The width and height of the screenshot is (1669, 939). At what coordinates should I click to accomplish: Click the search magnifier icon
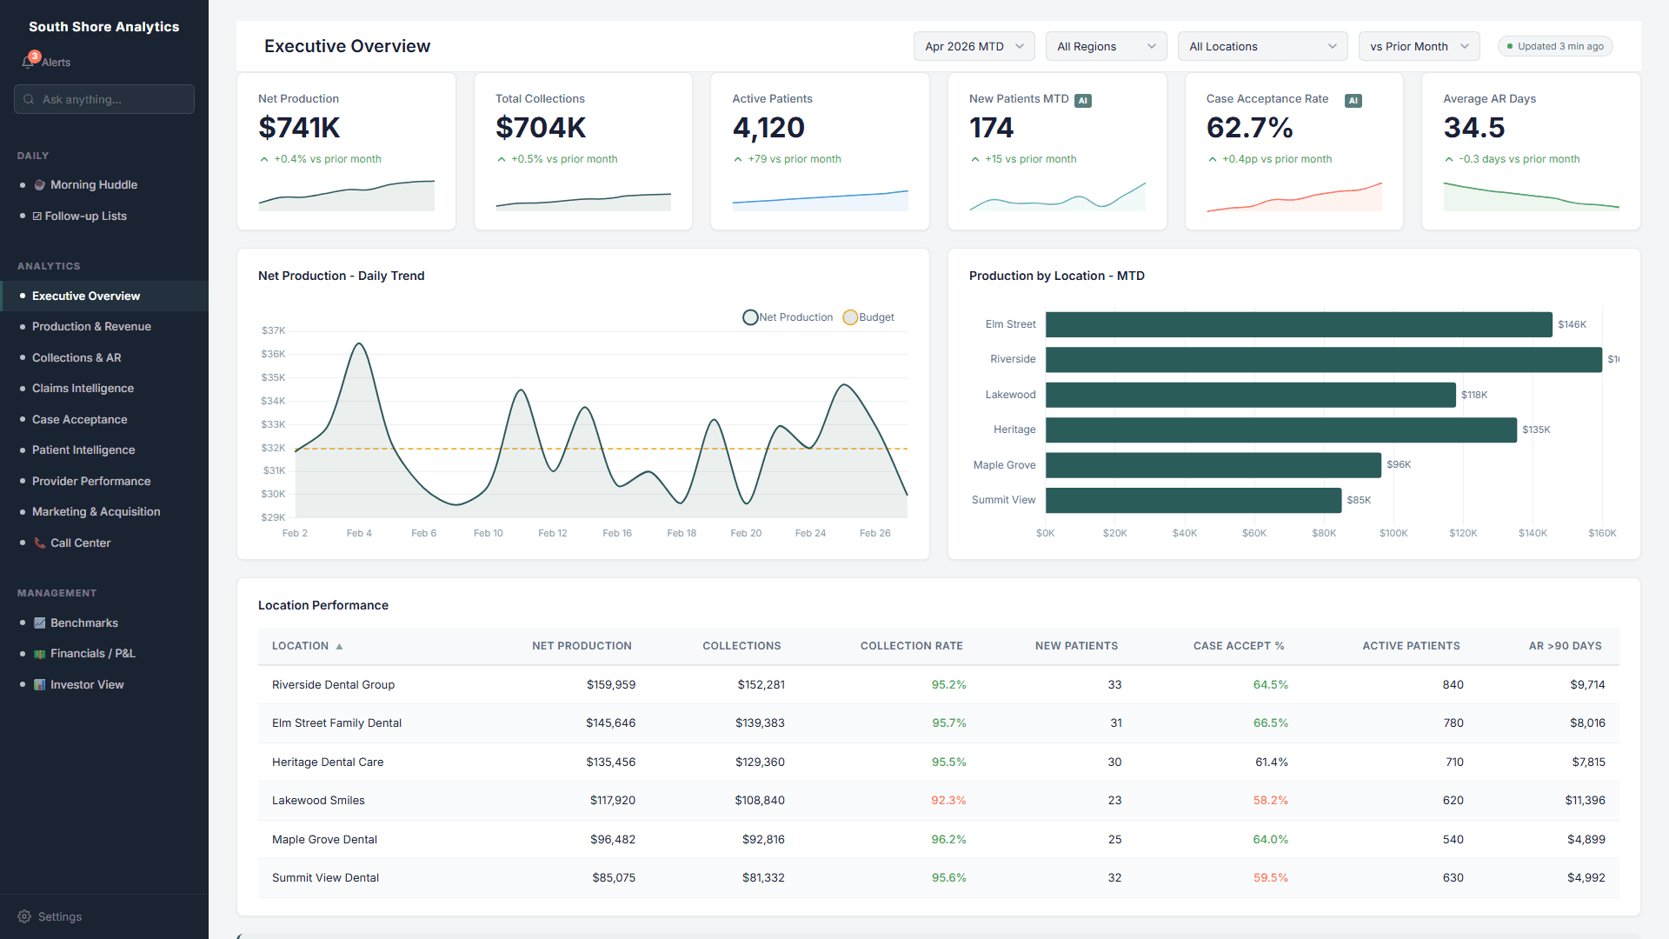click(29, 99)
